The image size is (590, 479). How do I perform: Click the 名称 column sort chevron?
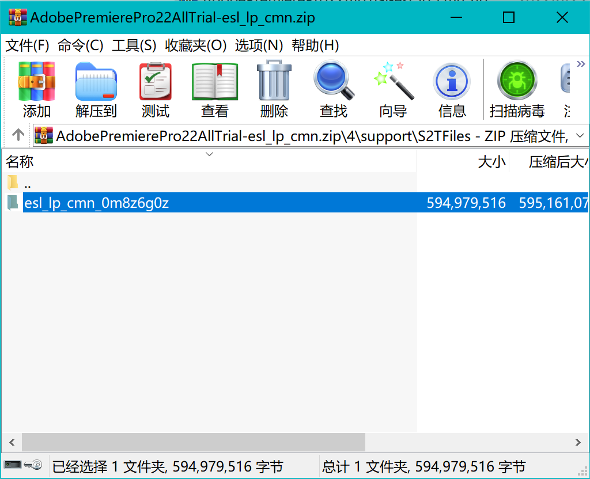(x=209, y=154)
